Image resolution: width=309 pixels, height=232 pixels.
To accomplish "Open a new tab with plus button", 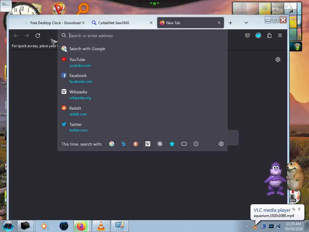I will coord(230,23).
